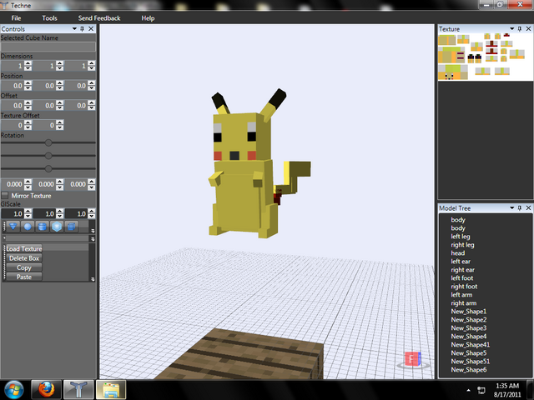Select New_Shape1 in Model Tree
The image size is (534, 400).
[x=469, y=312]
